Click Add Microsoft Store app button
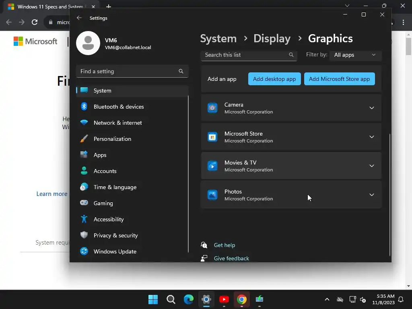 [339, 79]
